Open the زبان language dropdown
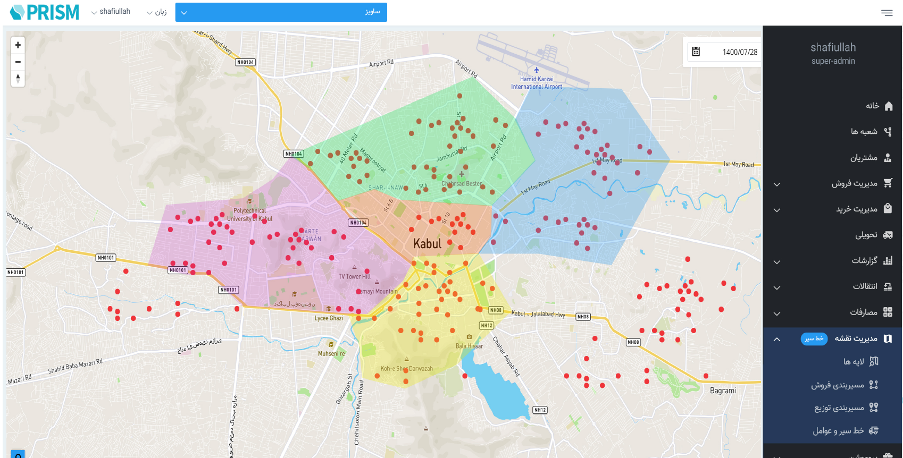The image size is (903, 458). [157, 12]
